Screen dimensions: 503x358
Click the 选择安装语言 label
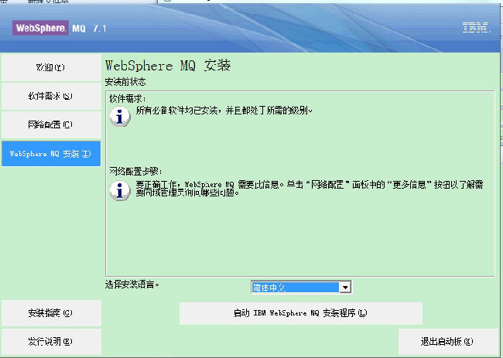(x=132, y=285)
